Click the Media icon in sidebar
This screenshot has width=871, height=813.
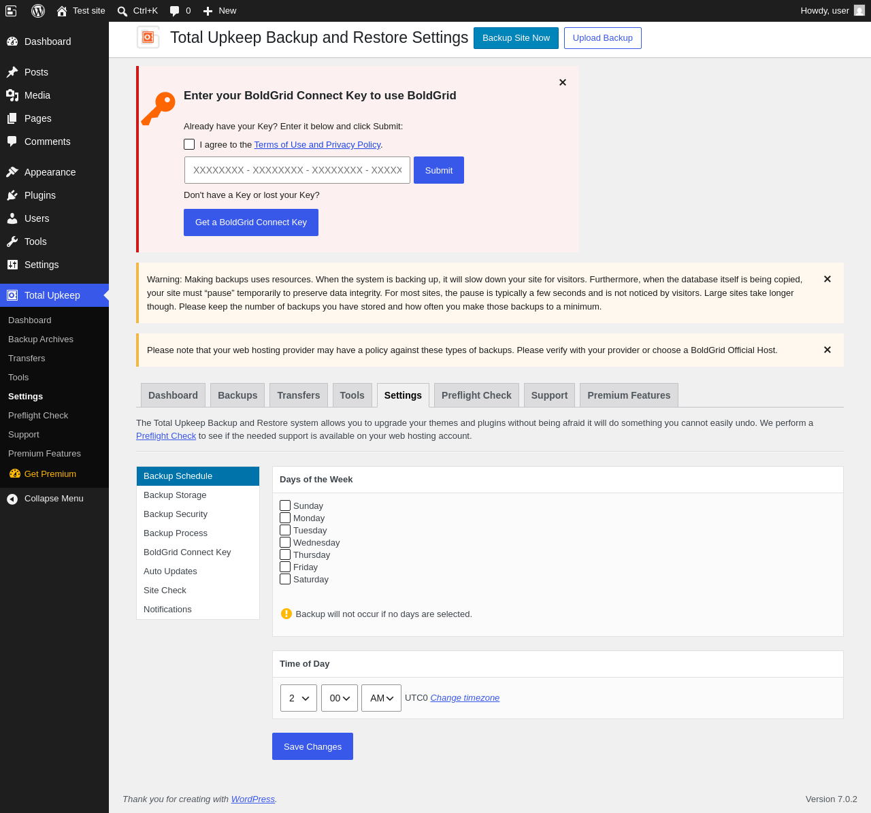coord(12,95)
